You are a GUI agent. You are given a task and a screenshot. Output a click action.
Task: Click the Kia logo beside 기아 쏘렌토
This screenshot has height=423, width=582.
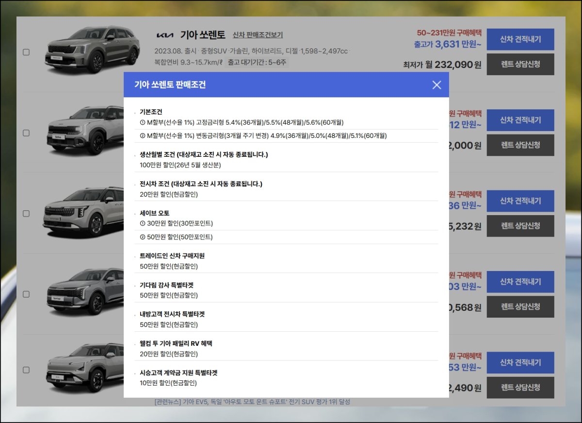(165, 35)
